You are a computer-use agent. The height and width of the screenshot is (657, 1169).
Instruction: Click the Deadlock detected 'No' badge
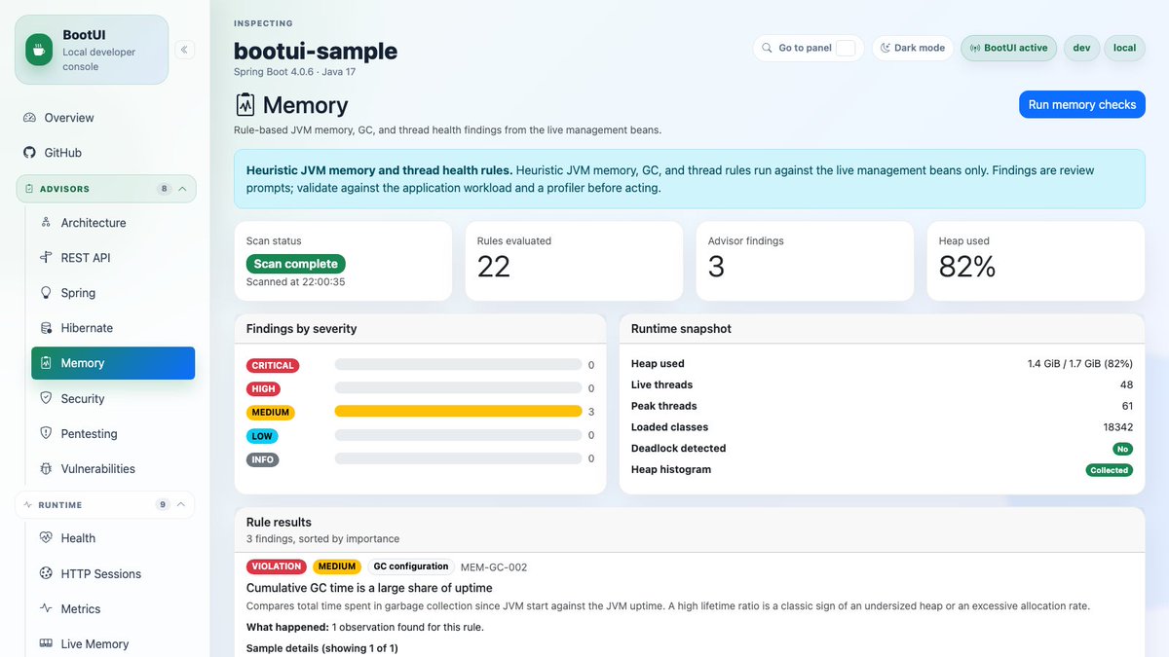(x=1122, y=449)
